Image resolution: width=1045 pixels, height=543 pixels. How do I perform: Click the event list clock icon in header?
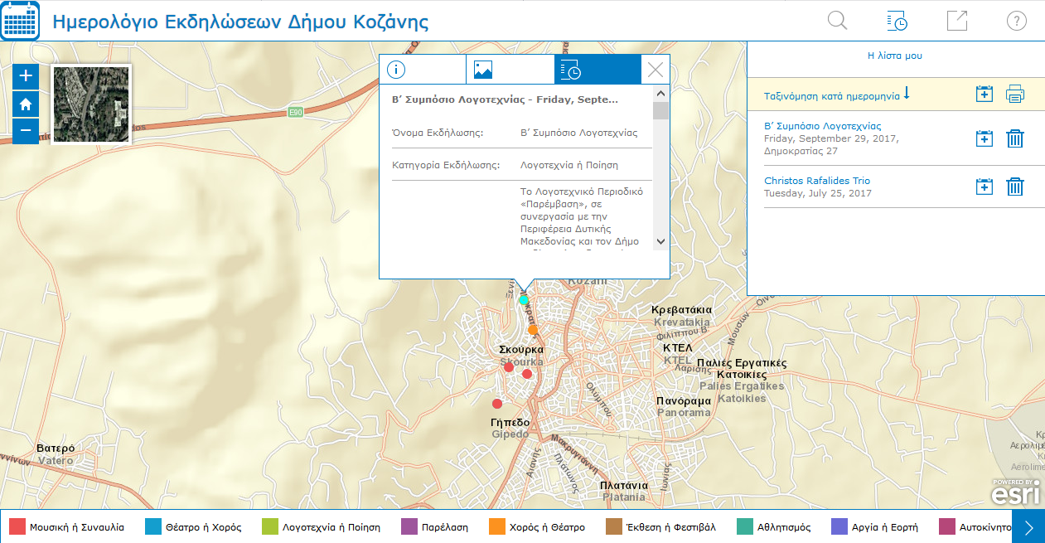[897, 21]
